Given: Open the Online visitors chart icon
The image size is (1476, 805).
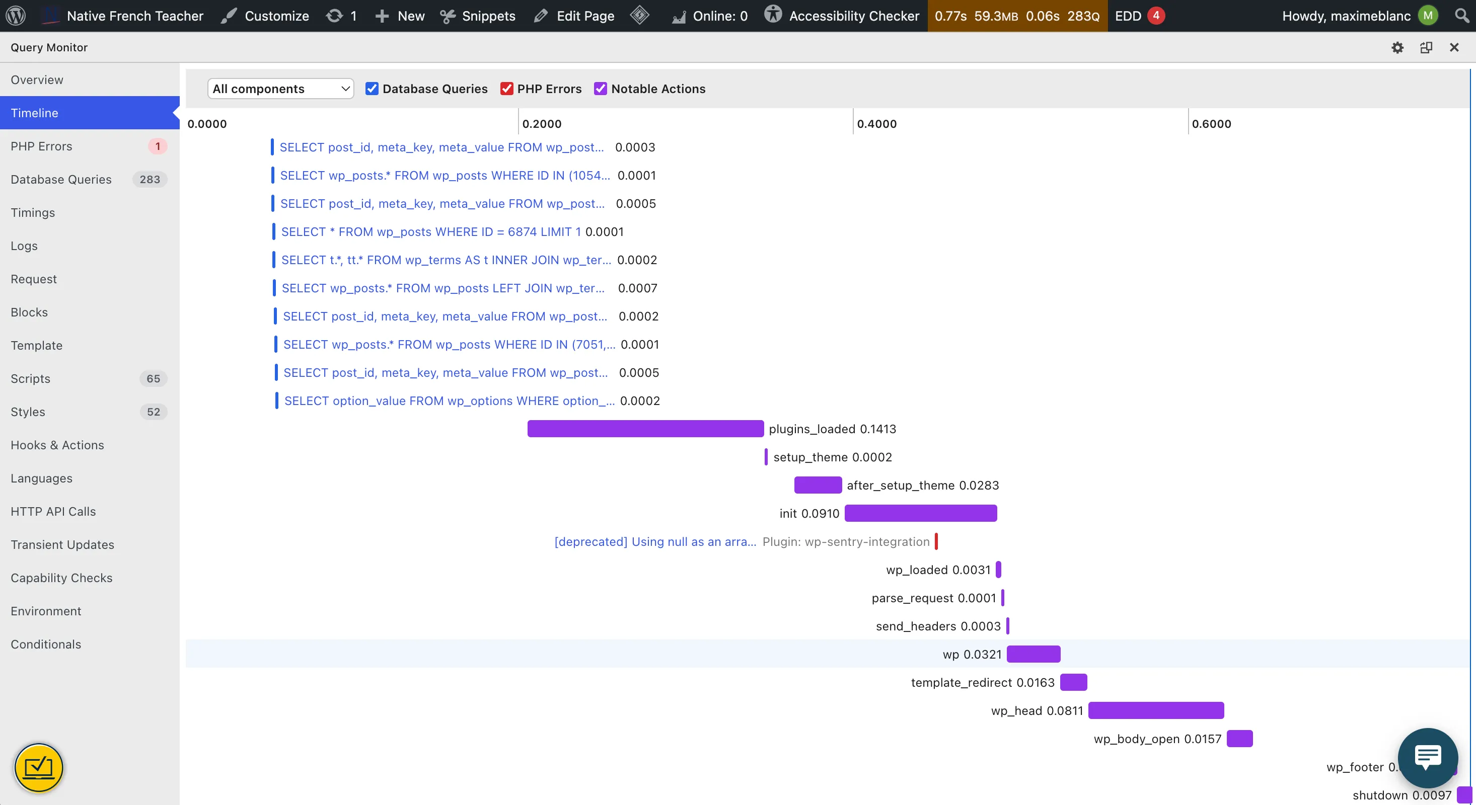Looking at the screenshot, I should click(x=679, y=17).
